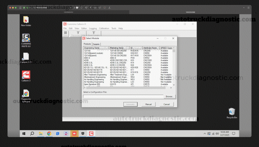Sort by Hardware Name column header
This screenshot has width=259, height=147.
point(151,48)
